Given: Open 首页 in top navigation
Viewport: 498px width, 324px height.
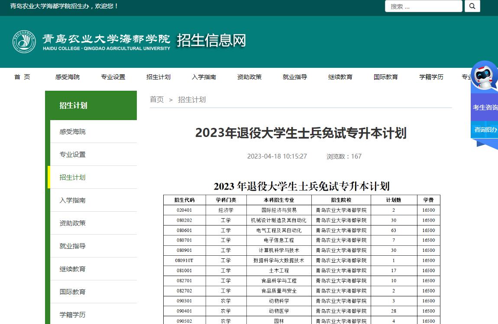Looking at the screenshot, I should [x=22, y=77].
